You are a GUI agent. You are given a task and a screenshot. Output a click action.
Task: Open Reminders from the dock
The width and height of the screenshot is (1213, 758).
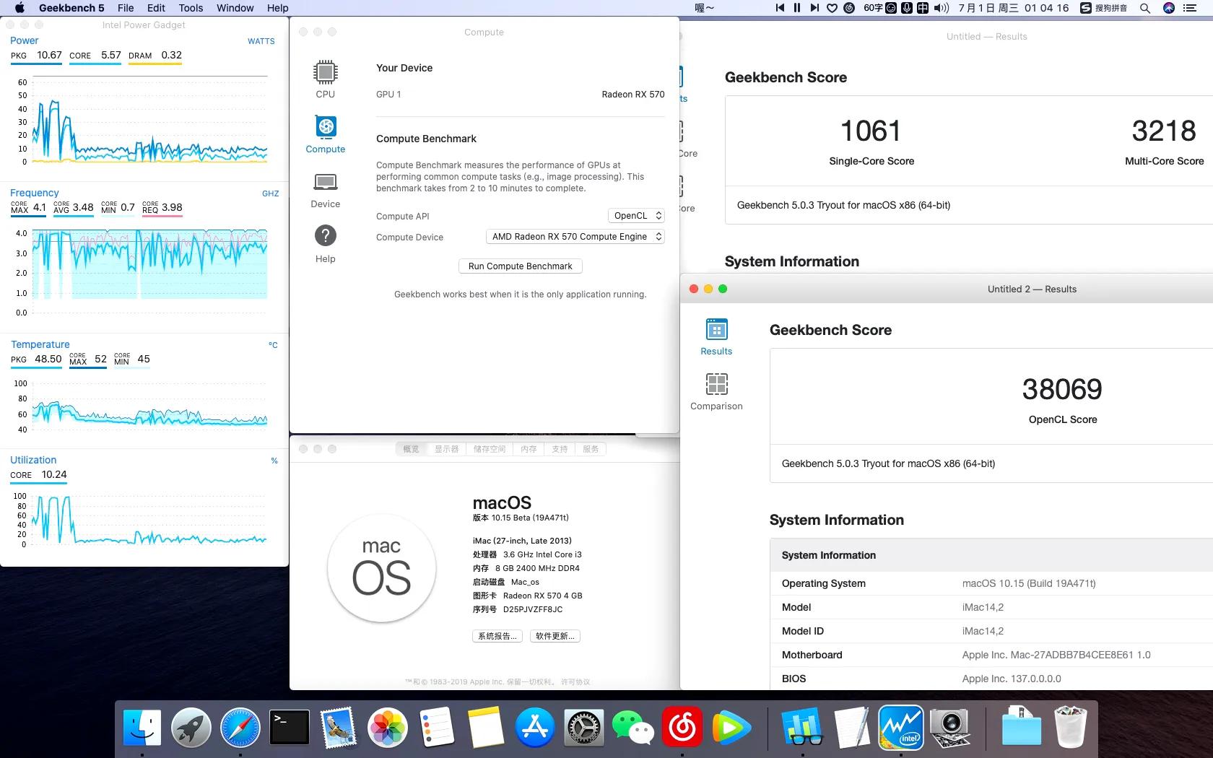click(437, 727)
